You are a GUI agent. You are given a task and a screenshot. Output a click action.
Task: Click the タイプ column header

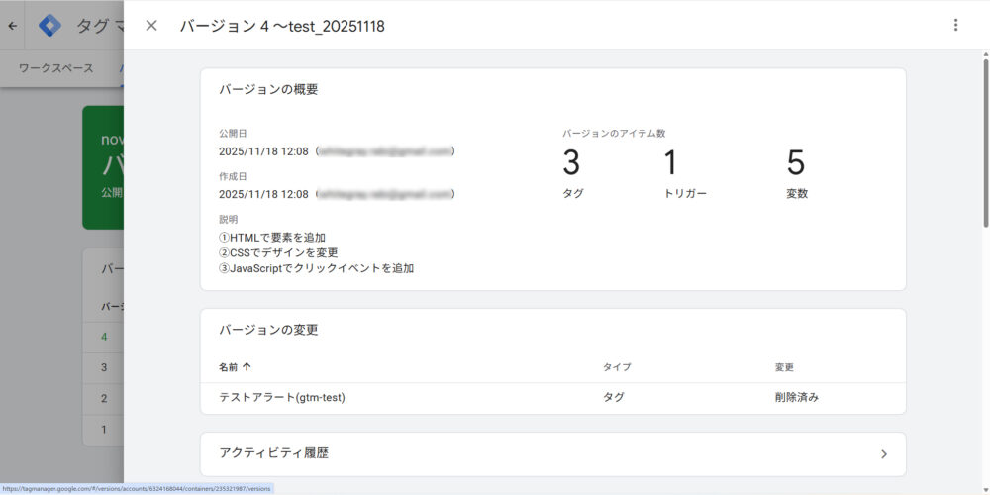click(x=616, y=367)
